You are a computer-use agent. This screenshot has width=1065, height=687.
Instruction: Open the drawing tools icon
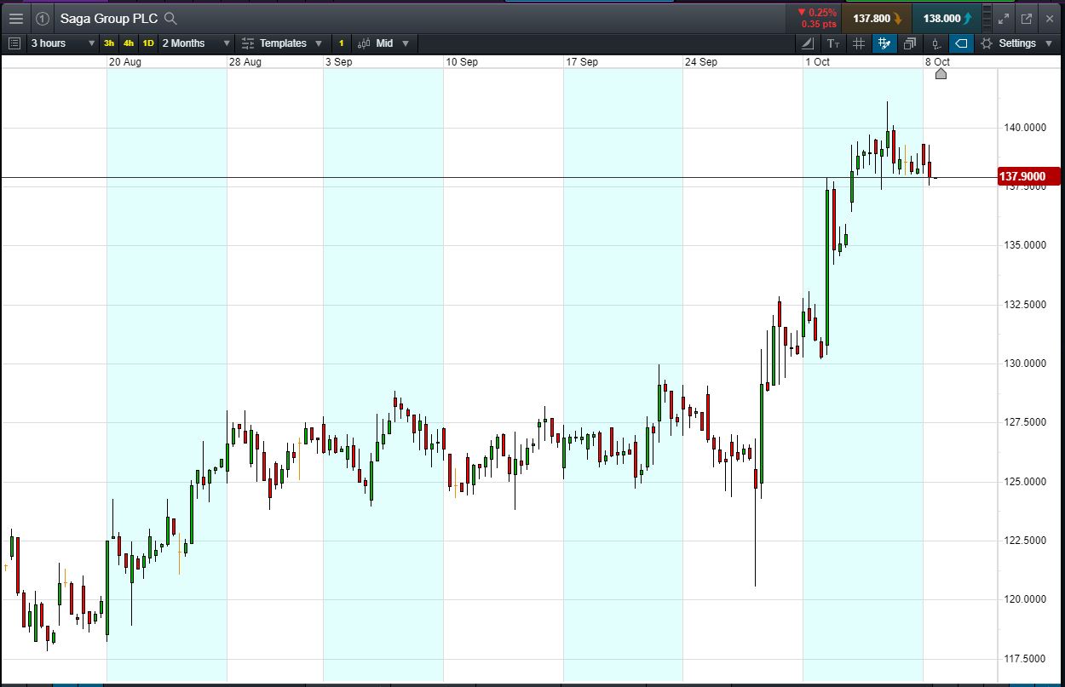(x=807, y=43)
